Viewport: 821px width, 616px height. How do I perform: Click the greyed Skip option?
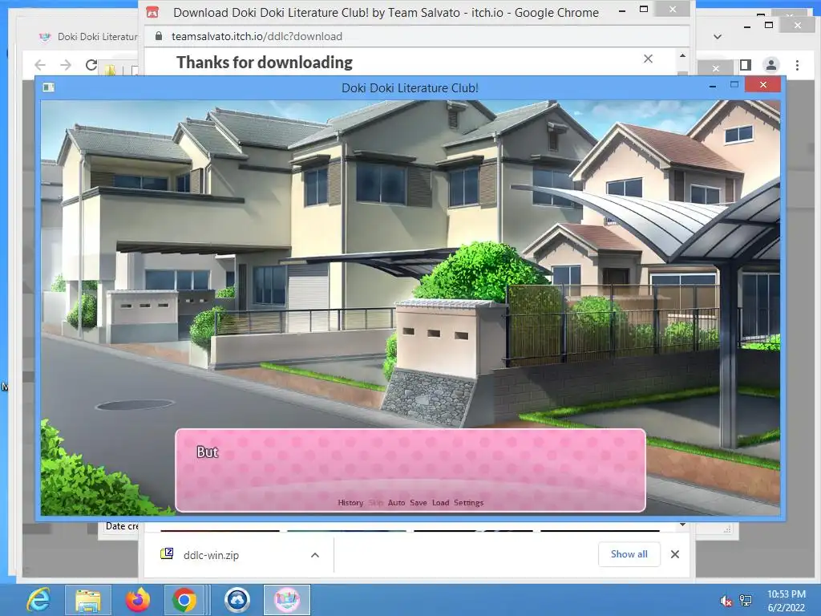(375, 502)
